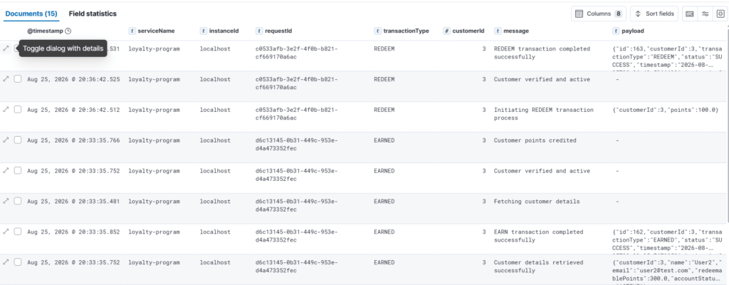Click 'Customer verified and active' in 20:36:42.525 row
The image size is (729, 285).
pos(542,79)
